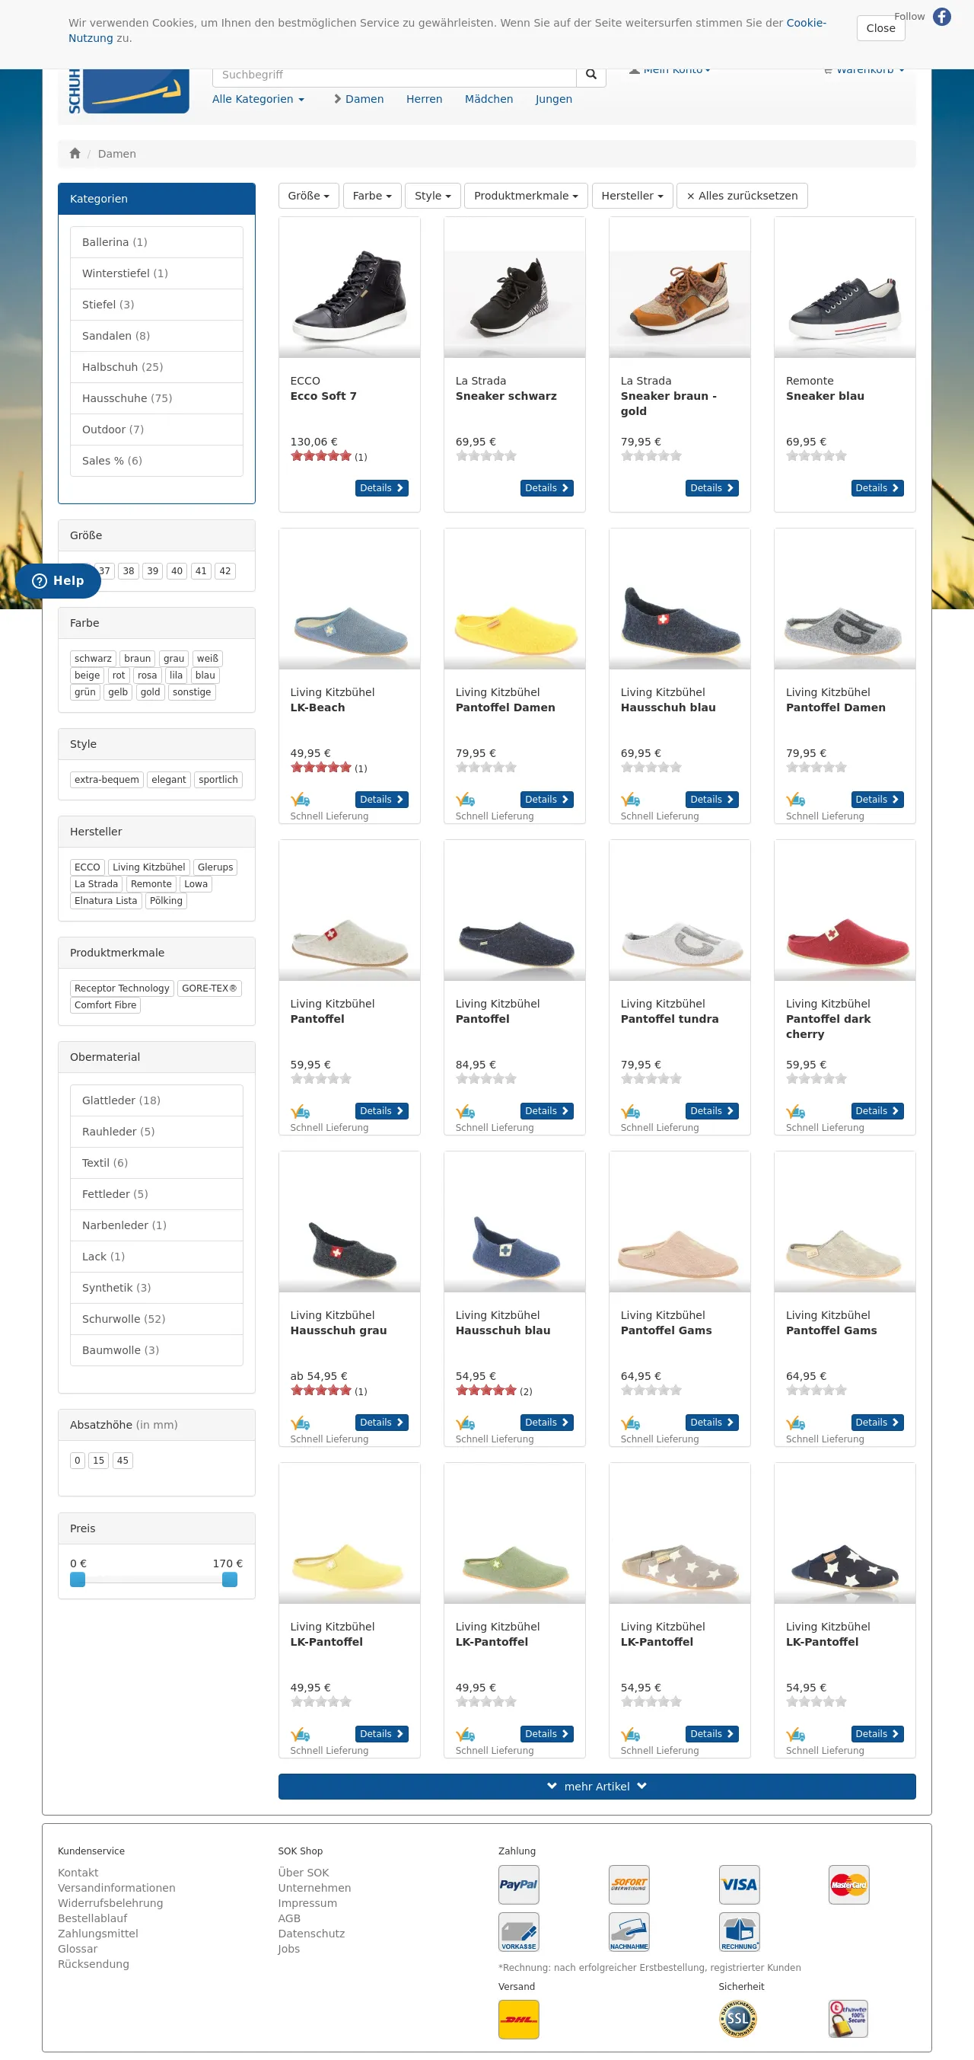The image size is (974, 2060).
Task: Click fast delivery icon on Pantoffel dark cherry
Action: (x=796, y=1111)
